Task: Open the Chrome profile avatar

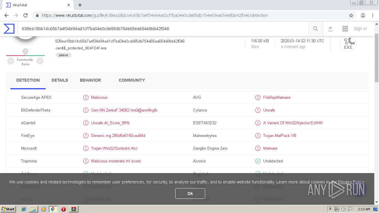Action: (363, 15)
